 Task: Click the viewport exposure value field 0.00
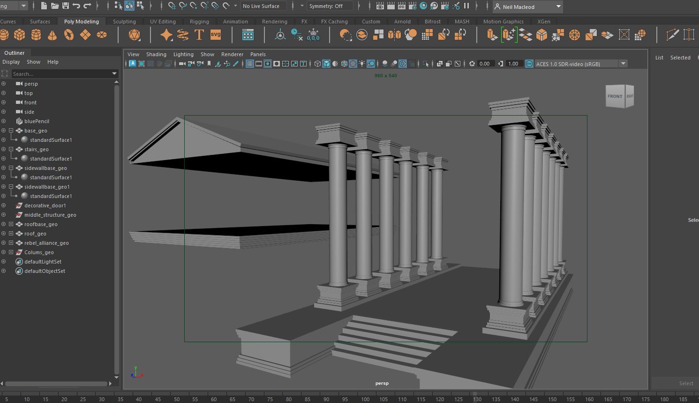pyautogui.click(x=485, y=64)
